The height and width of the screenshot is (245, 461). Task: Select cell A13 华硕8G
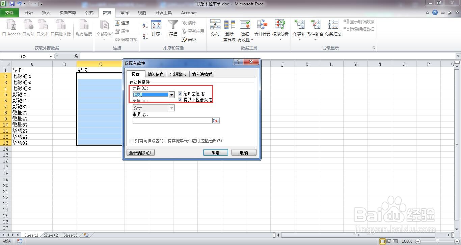tap(32, 143)
